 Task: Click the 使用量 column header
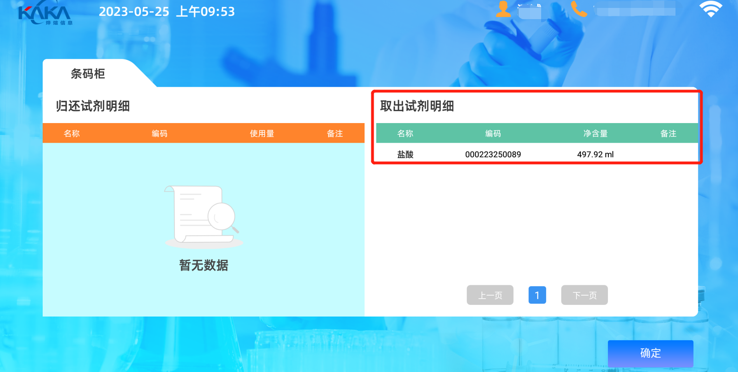pyautogui.click(x=262, y=134)
